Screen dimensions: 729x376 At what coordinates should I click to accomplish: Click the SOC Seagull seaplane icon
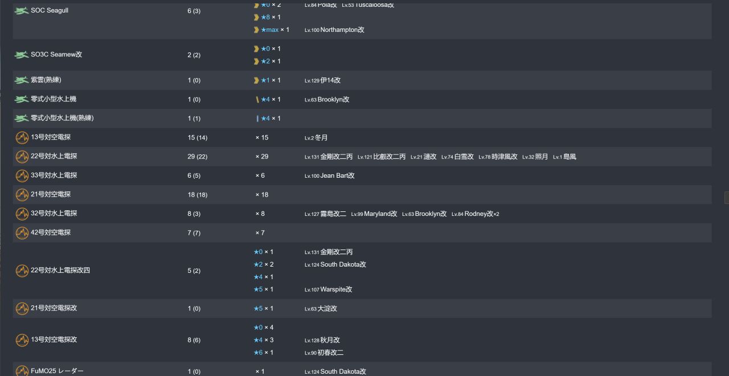[22, 11]
